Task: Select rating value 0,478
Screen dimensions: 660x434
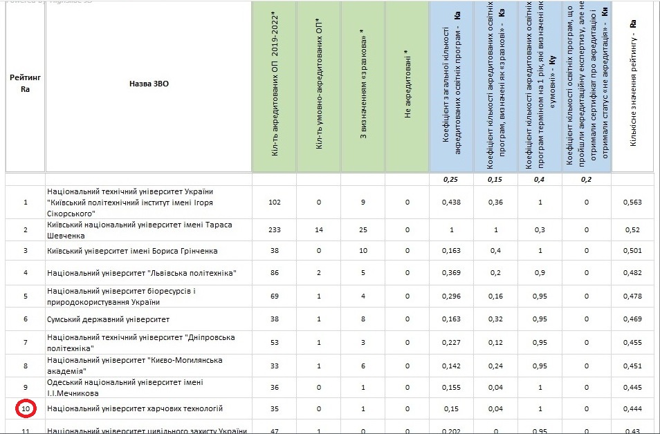Action: pyautogui.click(x=632, y=296)
